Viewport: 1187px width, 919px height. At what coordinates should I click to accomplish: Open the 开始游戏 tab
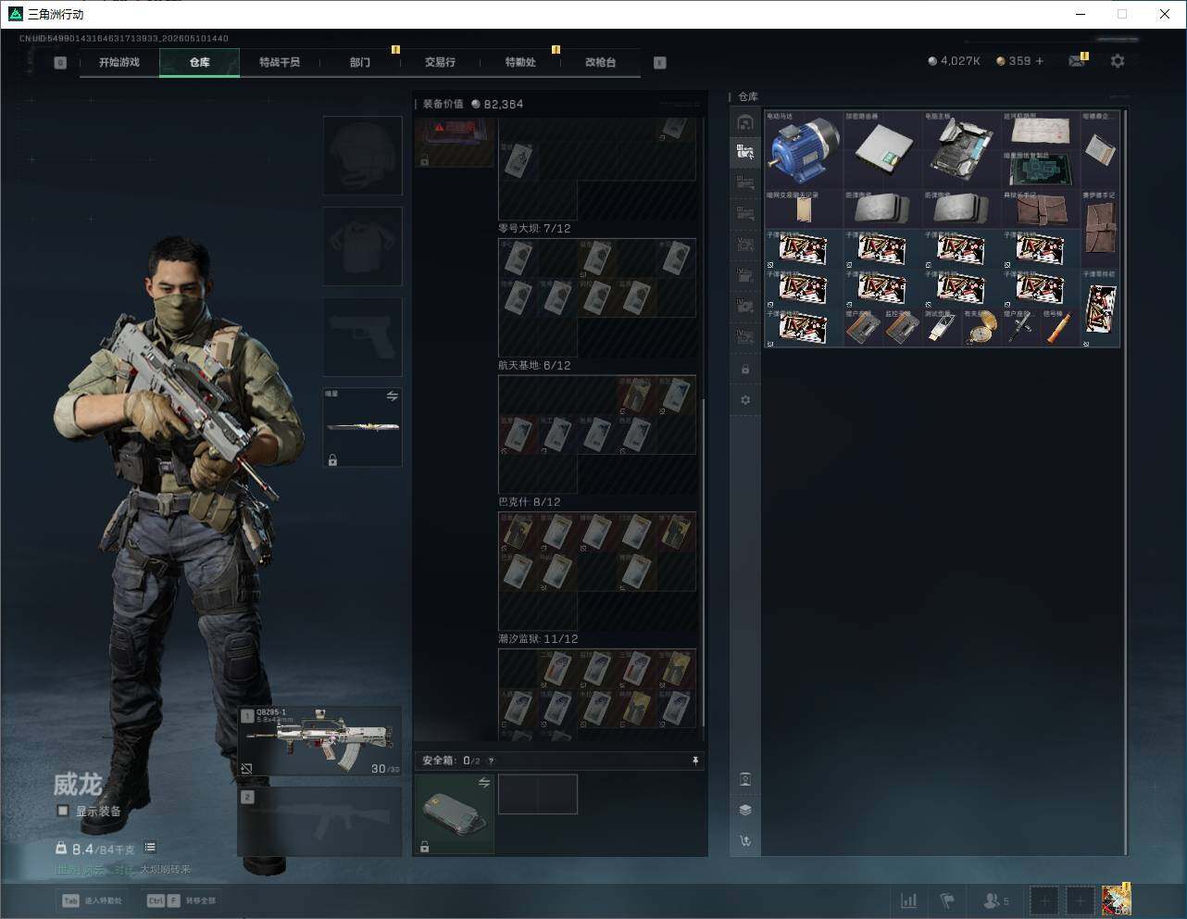(x=119, y=62)
